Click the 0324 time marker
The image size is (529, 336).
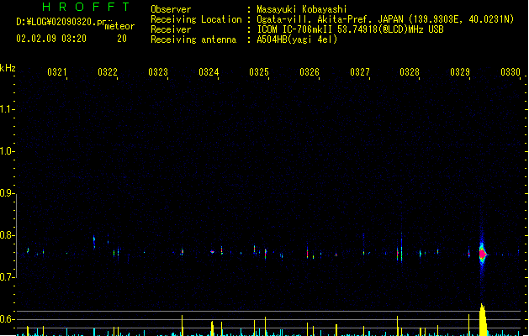pos(209,72)
